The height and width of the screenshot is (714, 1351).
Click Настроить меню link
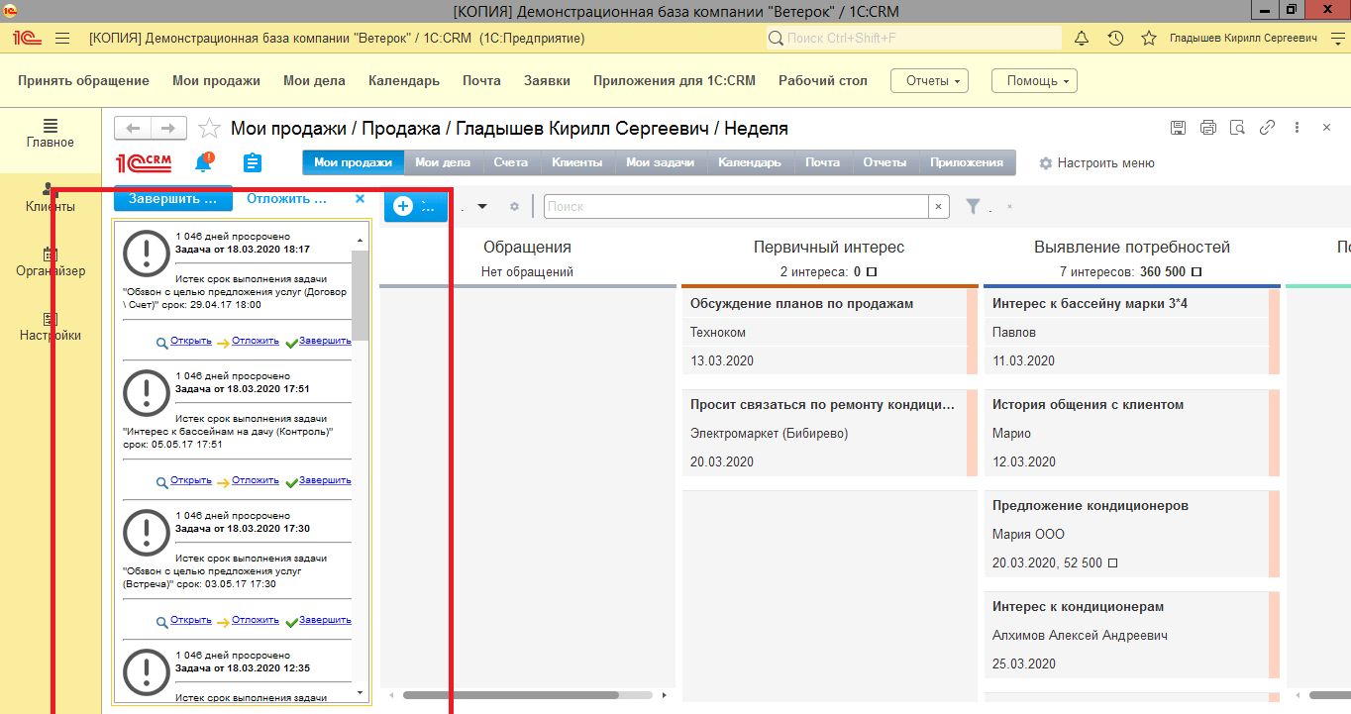[x=1105, y=162]
